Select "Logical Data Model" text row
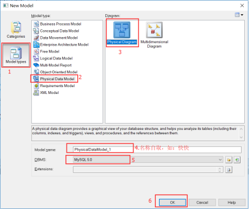The image size is (249, 209). coord(56,58)
